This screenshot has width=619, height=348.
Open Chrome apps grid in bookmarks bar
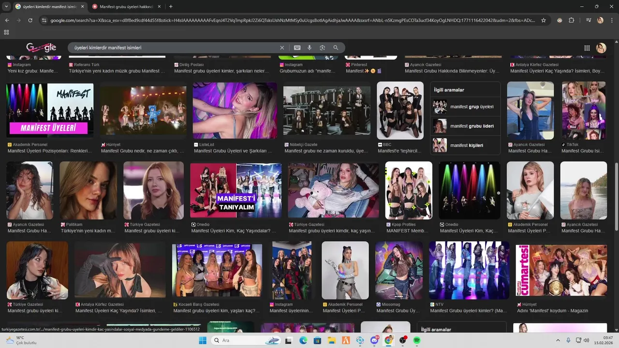(6, 32)
